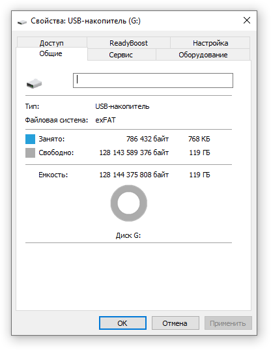The width and height of the screenshot is (271, 350).
Task: Click the drive icon in the title bar
Action: (22, 22)
